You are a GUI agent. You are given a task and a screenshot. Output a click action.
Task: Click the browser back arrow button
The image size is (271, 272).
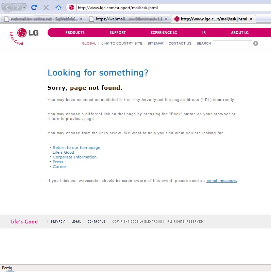7,7
